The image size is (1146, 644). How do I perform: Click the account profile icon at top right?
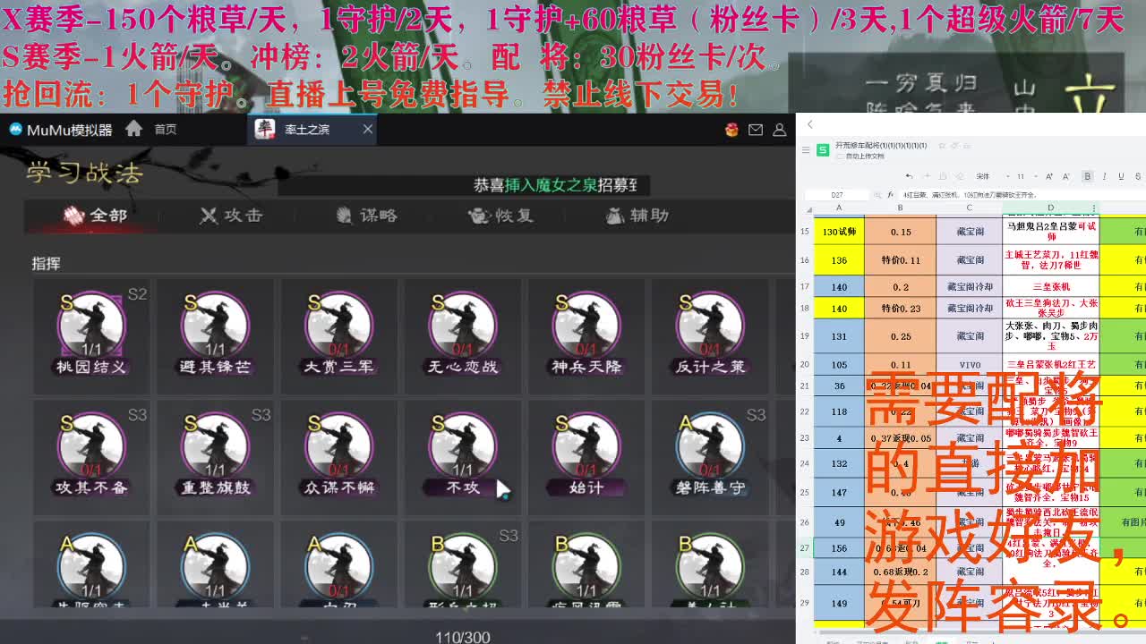tap(778, 130)
